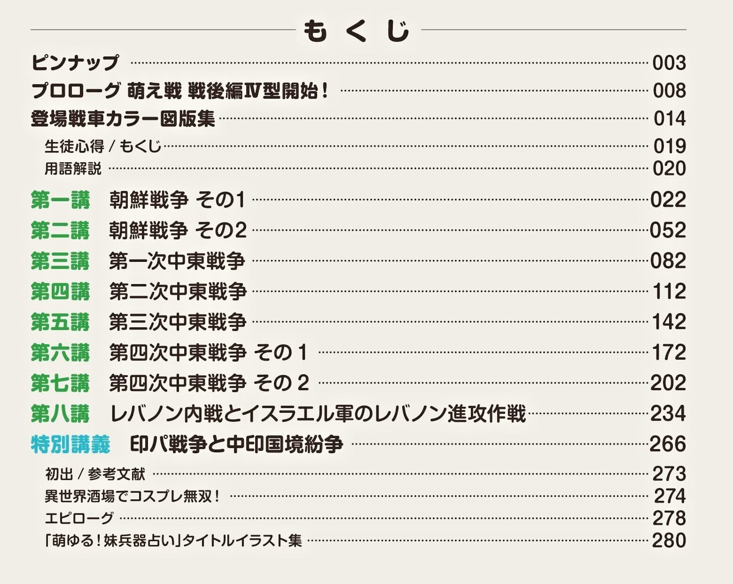The image size is (733, 584).
Task: Open the エピローグ entry
Action: (x=79, y=518)
